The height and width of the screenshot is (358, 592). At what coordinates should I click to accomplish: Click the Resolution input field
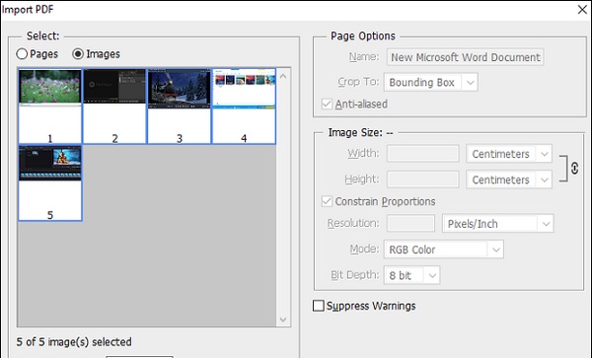410,223
